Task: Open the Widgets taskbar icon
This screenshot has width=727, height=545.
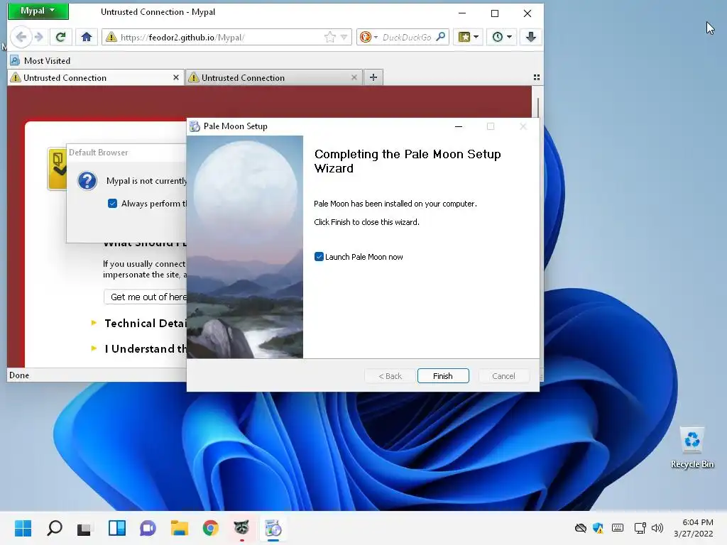Action: [x=117, y=528]
